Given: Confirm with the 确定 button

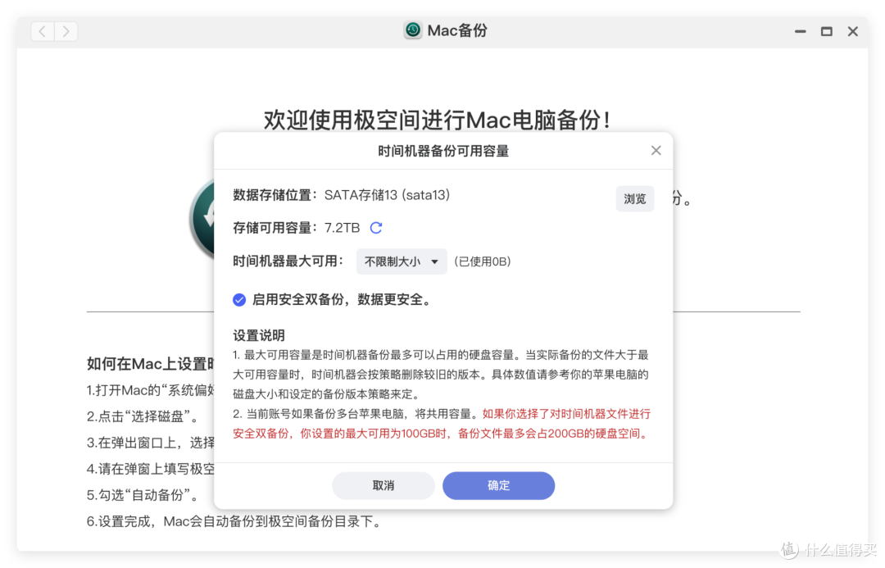Looking at the screenshot, I should 498,485.
